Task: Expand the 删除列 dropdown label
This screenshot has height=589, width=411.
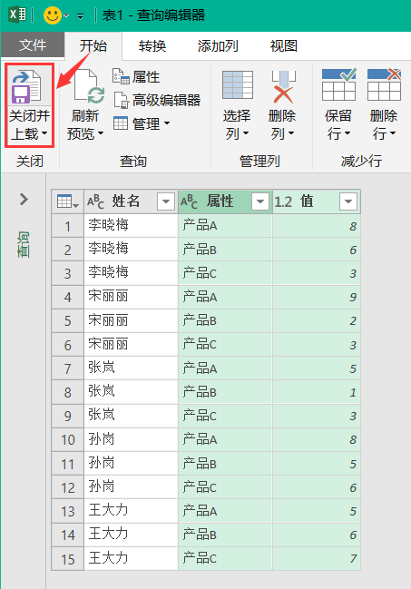Action: pos(282,124)
